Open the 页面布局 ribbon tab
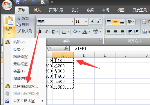Viewport: 150px width, 105px height. (56, 10)
